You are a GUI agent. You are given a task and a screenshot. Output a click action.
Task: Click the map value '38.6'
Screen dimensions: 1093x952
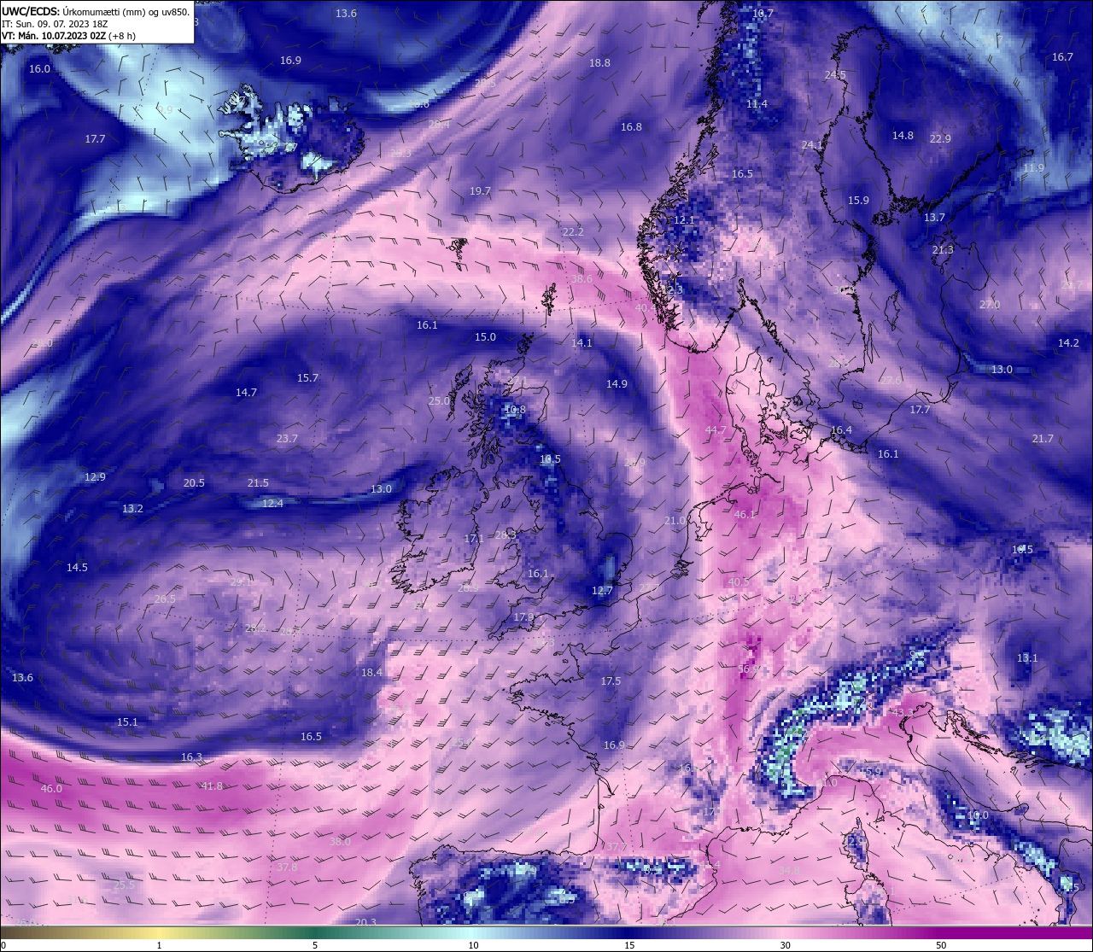point(582,278)
